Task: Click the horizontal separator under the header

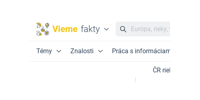Action: 100,41
